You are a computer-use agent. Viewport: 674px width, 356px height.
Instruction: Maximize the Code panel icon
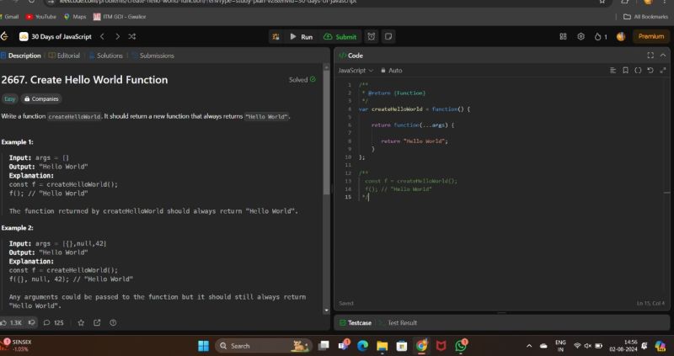click(650, 56)
